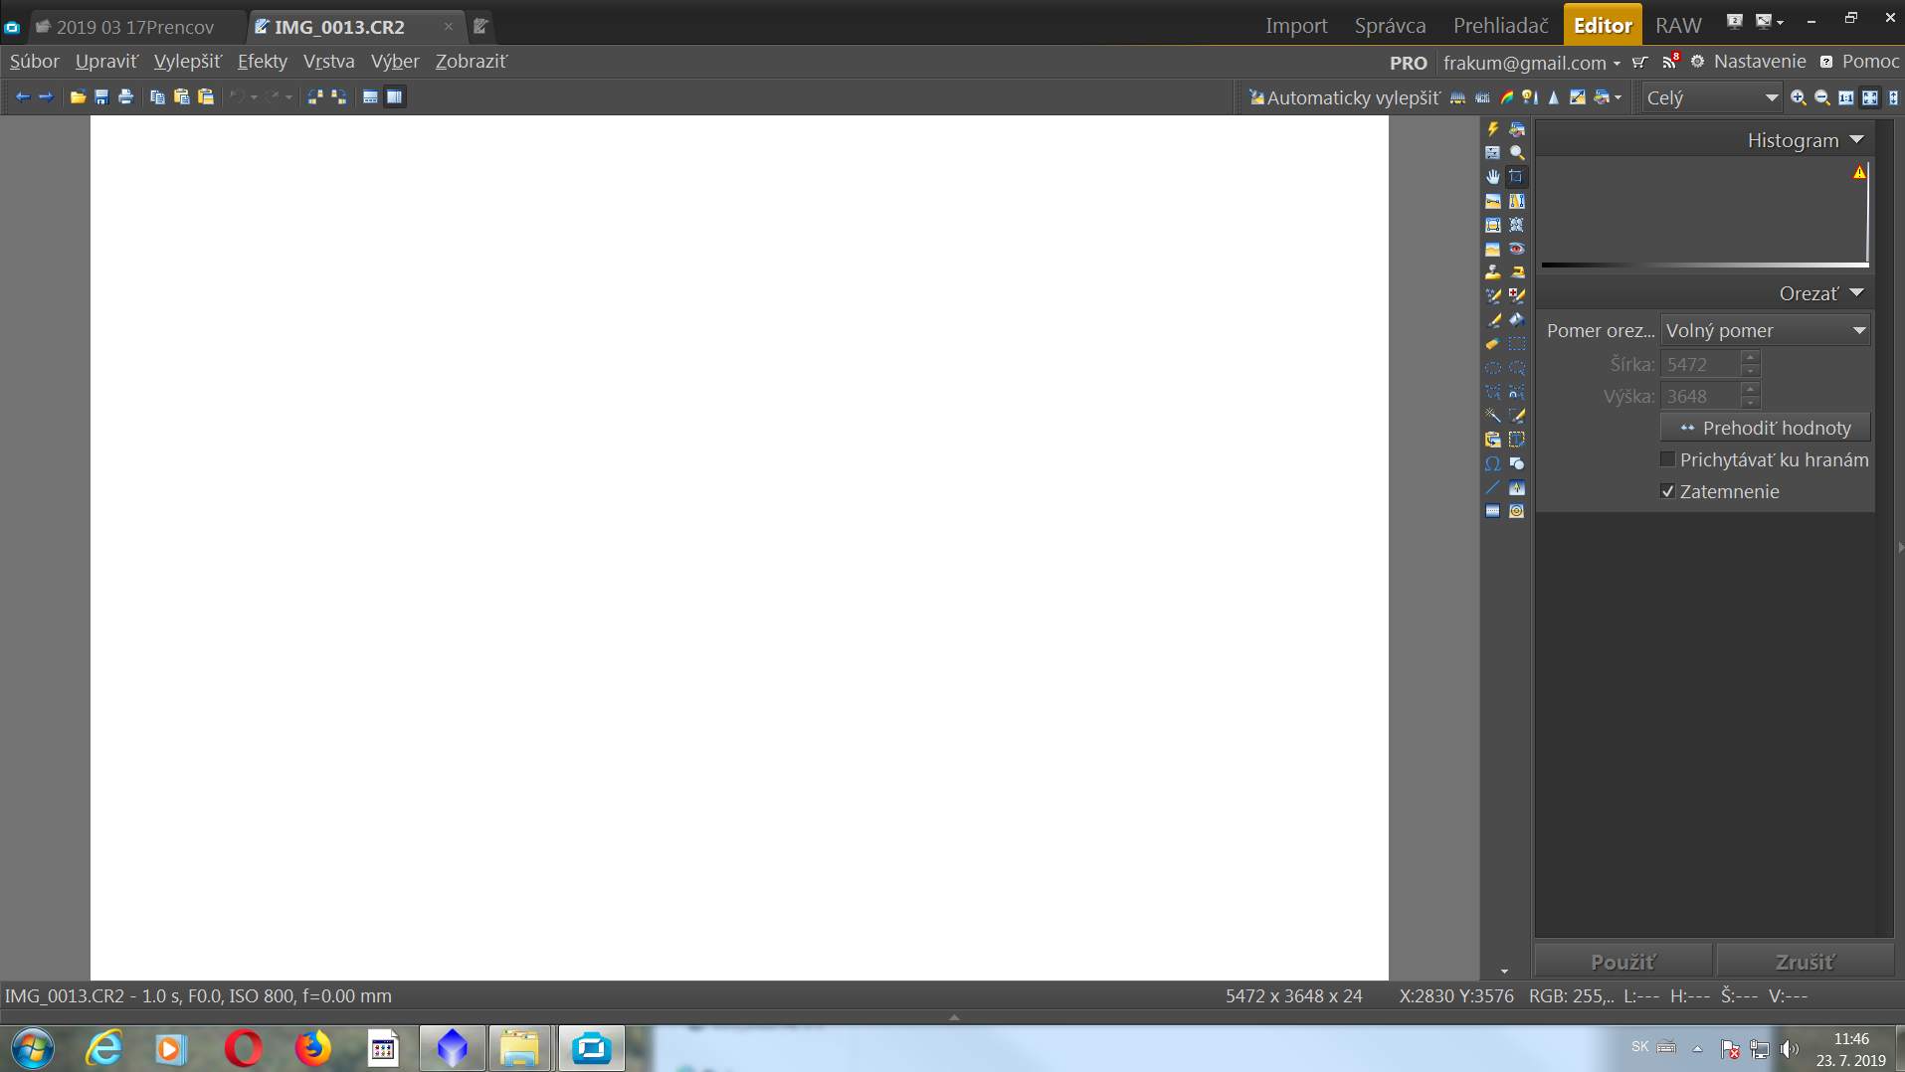Open the Windows Start menu
This screenshot has height=1072, width=1905.
tap(33, 1048)
